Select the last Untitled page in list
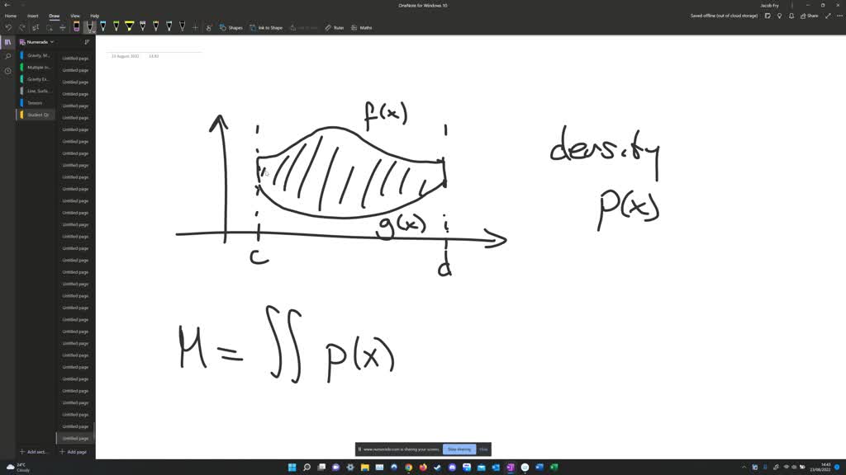Screen dimensions: 846x475 tap(75, 439)
